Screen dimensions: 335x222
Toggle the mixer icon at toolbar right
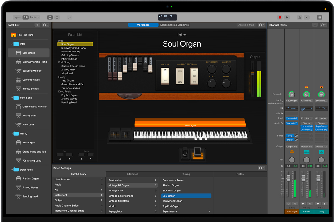[319, 17]
